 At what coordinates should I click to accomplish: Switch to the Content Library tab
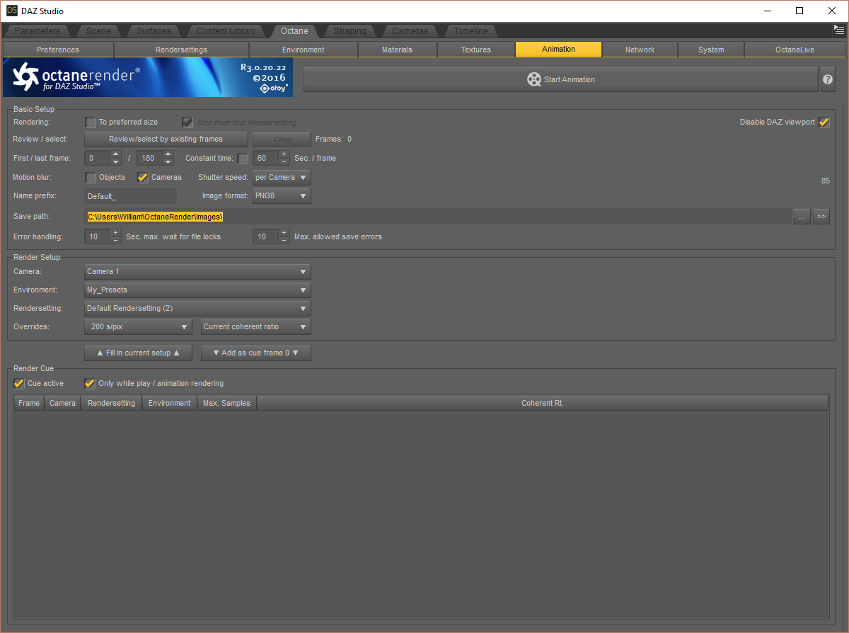226,31
